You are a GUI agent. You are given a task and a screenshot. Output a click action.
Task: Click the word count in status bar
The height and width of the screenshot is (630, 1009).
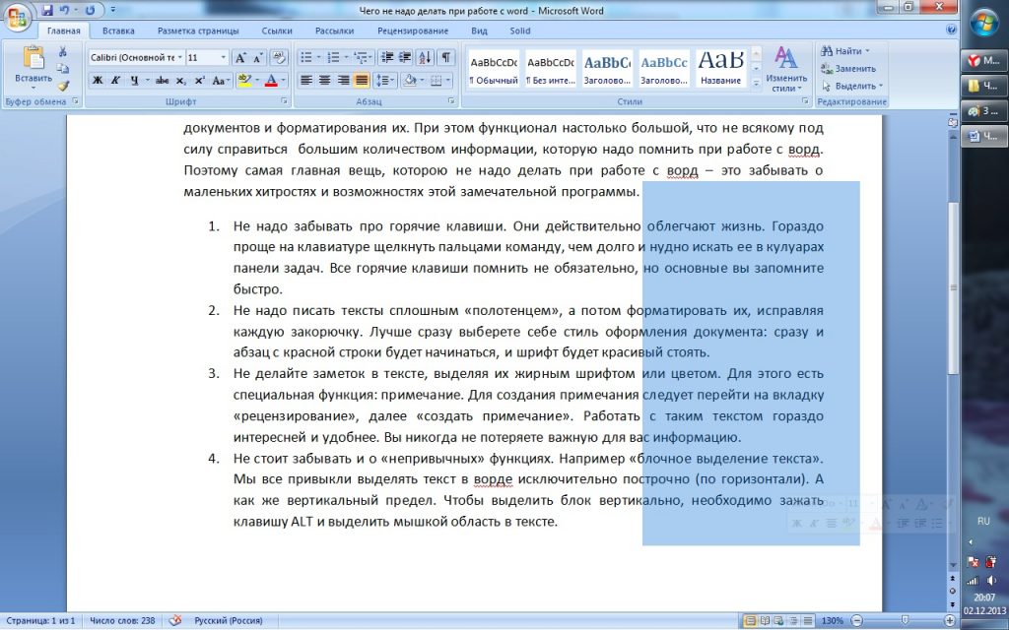(122, 621)
